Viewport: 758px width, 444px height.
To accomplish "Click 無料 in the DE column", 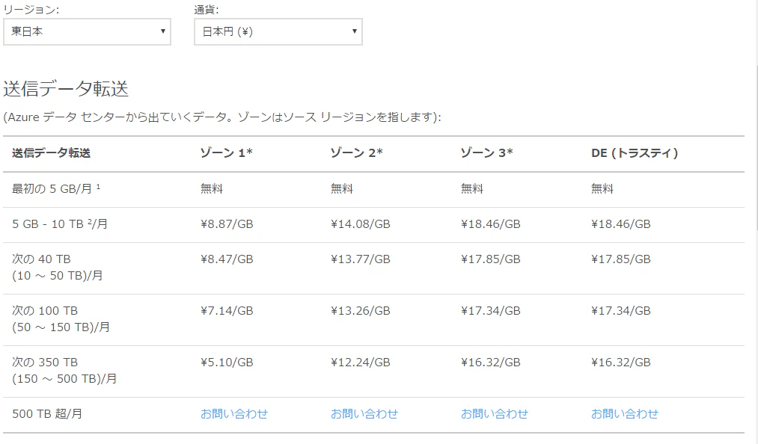I will (x=602, y=189).
